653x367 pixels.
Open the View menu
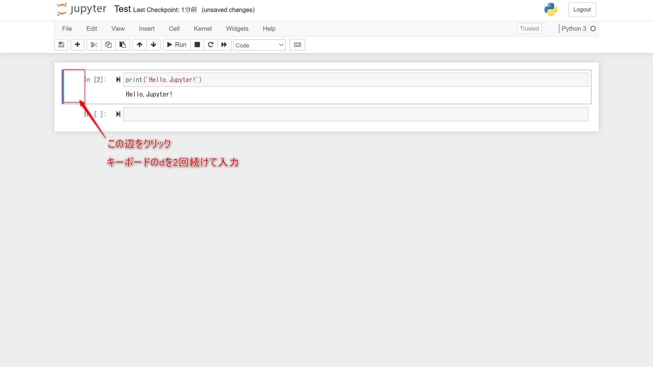(118, 29)
